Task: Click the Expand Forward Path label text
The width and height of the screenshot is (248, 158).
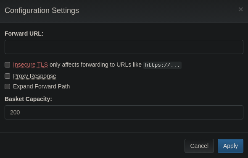Action: pyautogui.click(x=41, y=86)
